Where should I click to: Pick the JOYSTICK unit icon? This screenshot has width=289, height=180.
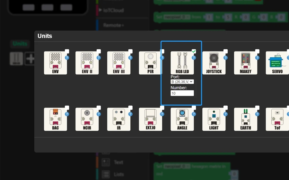pos(214,63)
